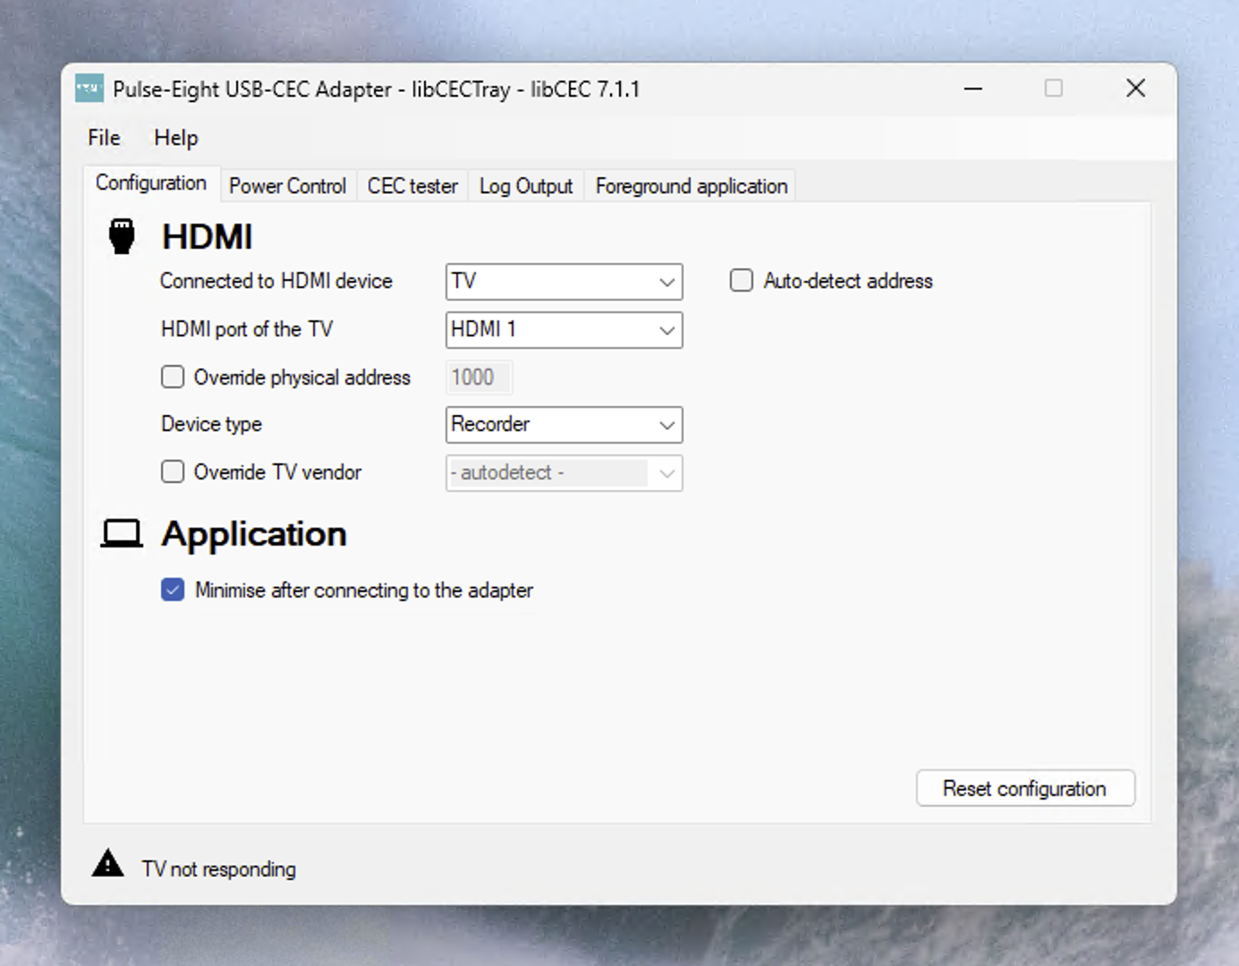Image resolution: width=1239 pixels, height=966 pixels.
Task: Enable Auto-detect address checkbox
Action: tap(742, 281)
